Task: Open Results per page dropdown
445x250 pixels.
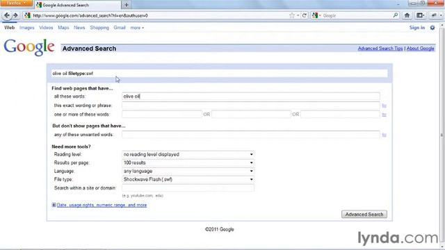Action: coord(188,162)
